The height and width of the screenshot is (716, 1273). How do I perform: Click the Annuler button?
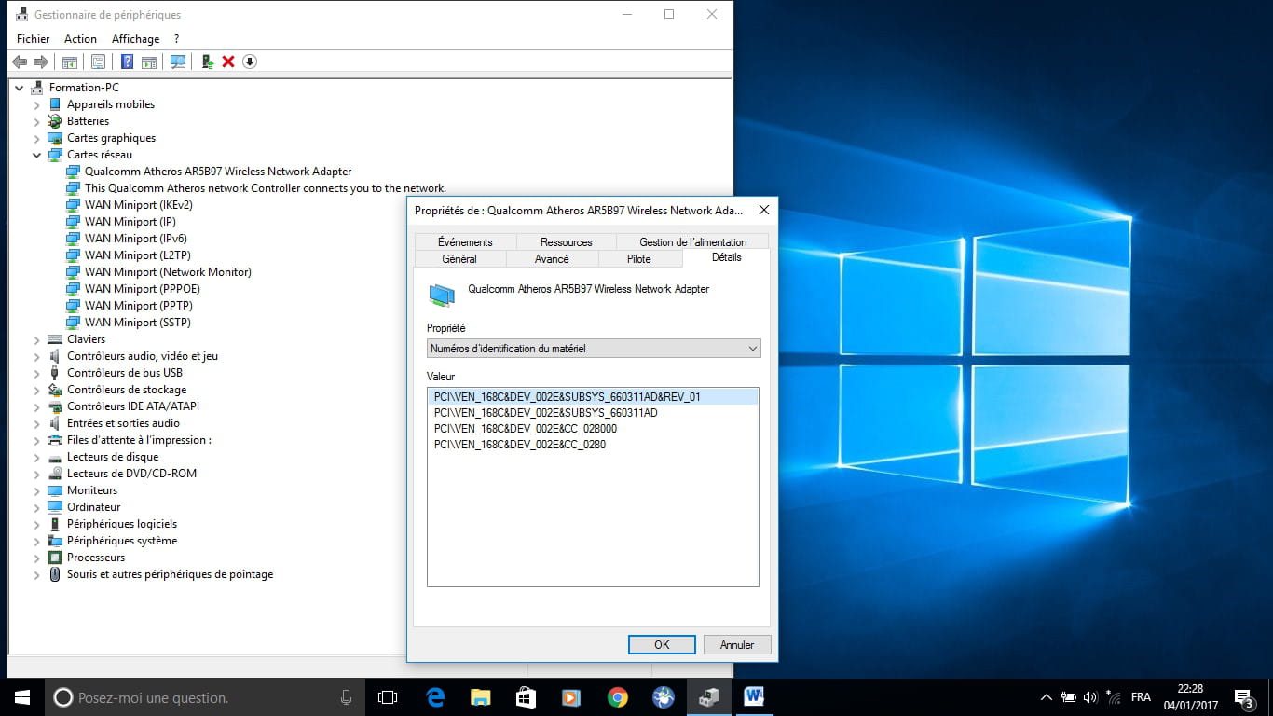click(x=737, y=644)
